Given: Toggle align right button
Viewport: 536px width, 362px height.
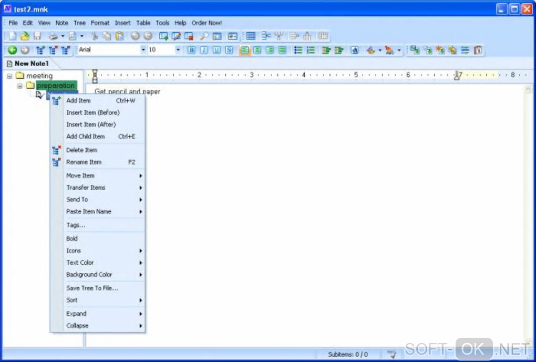Looking at the screenshot, I should (270, 50).
